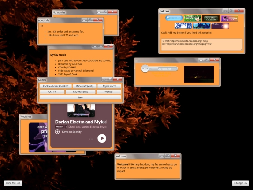This screenshot has width=253, height=190.
Task: Open the SOLINUS site badge
Action: 211,18
